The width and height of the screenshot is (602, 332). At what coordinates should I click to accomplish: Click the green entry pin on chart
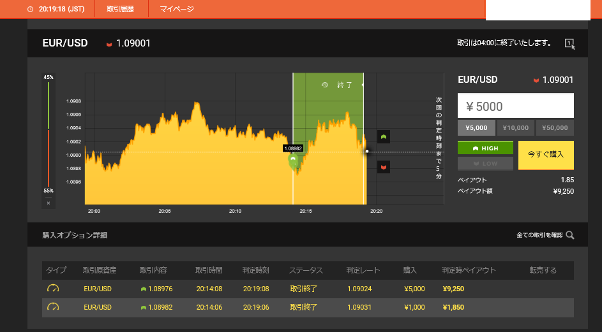(294, 160)
